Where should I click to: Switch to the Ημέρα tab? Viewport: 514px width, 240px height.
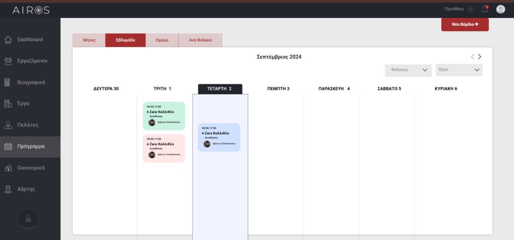tap(162, 40)
